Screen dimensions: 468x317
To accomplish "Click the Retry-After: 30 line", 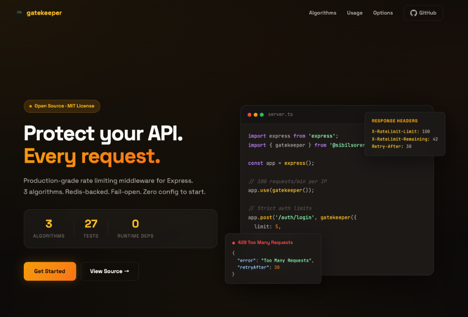I will 392,147.
